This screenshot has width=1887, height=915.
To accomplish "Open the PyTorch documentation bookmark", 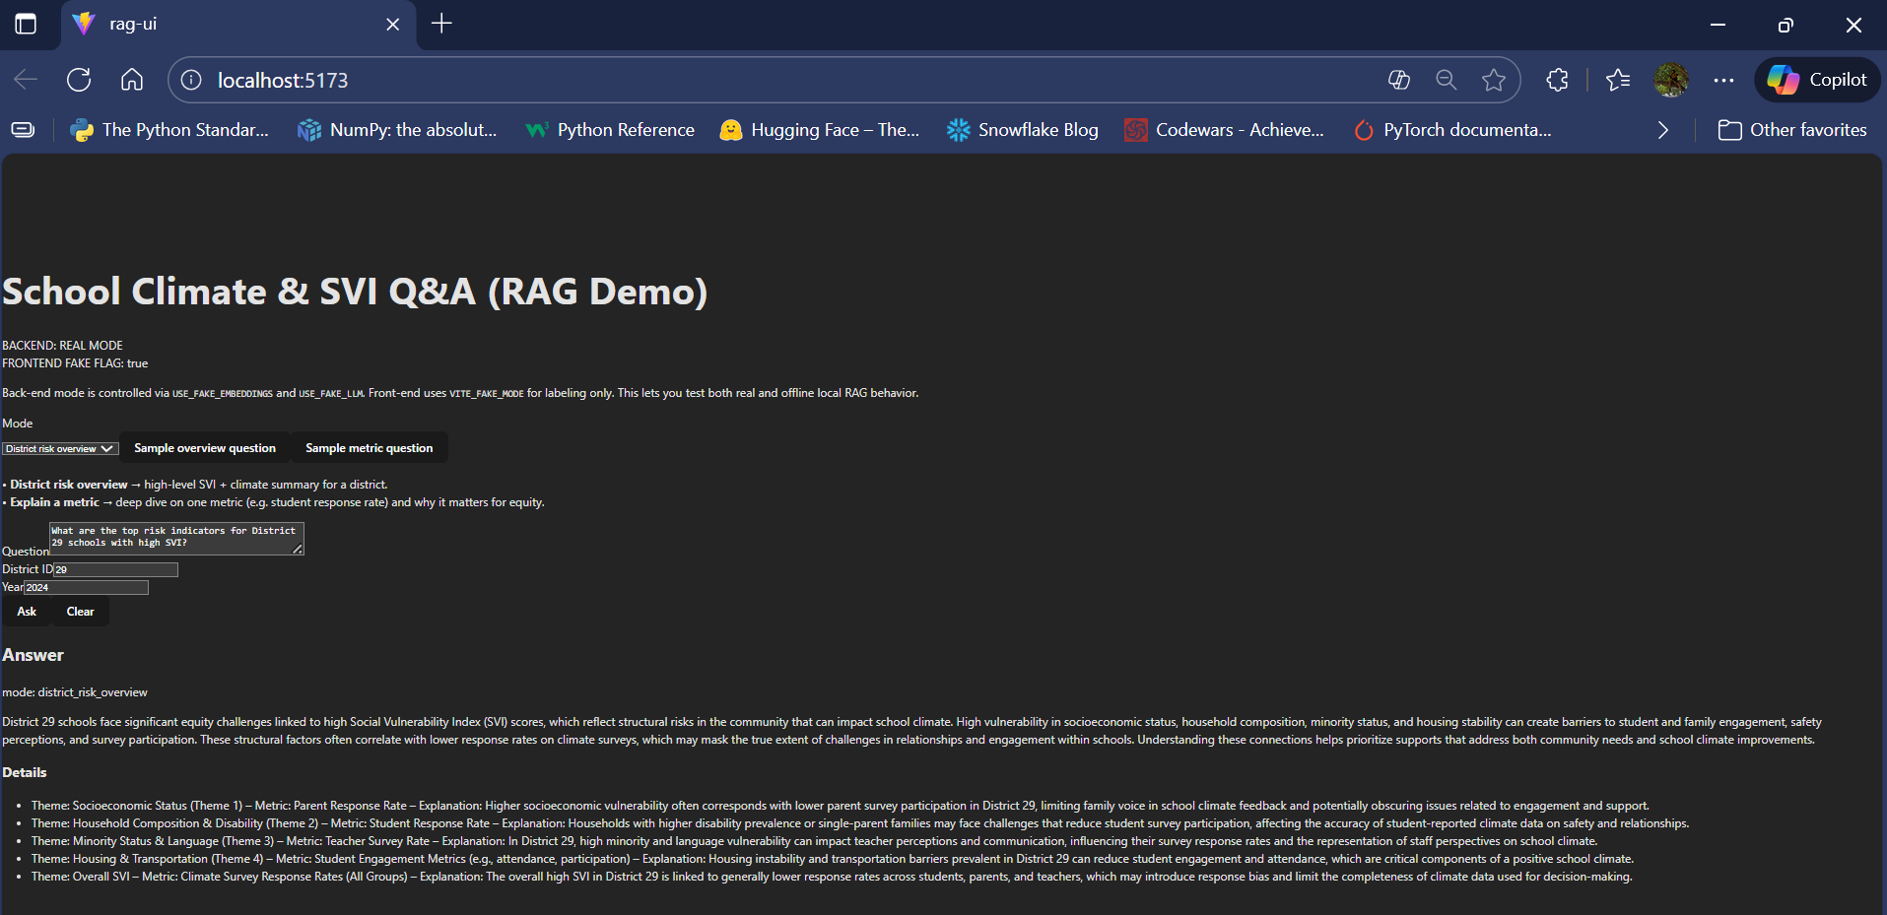I will pyautogui.click(x=1452, y=130).
